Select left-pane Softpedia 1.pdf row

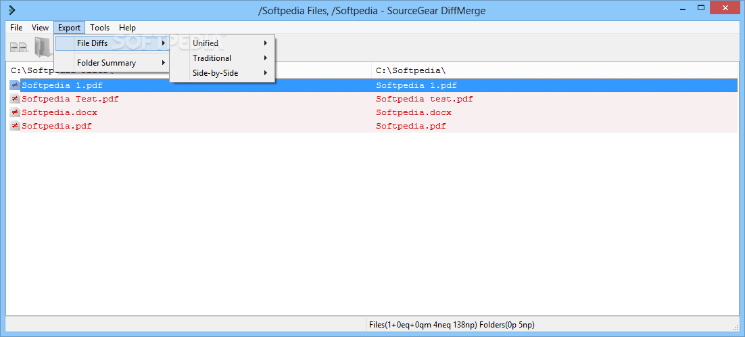pyautogui.click(x=62, y=85)
